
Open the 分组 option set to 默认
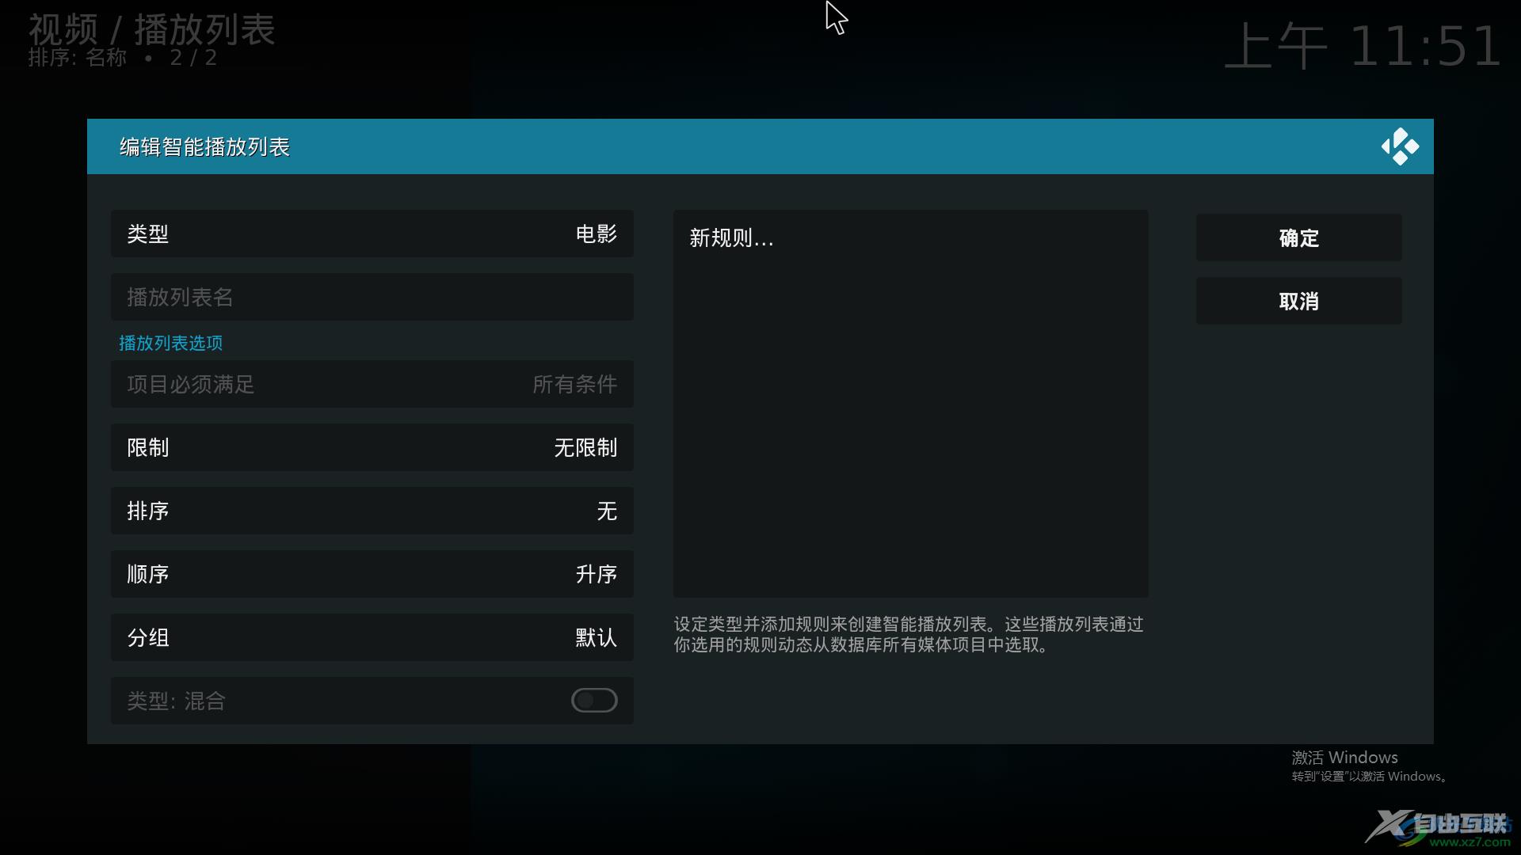(372, 637)
